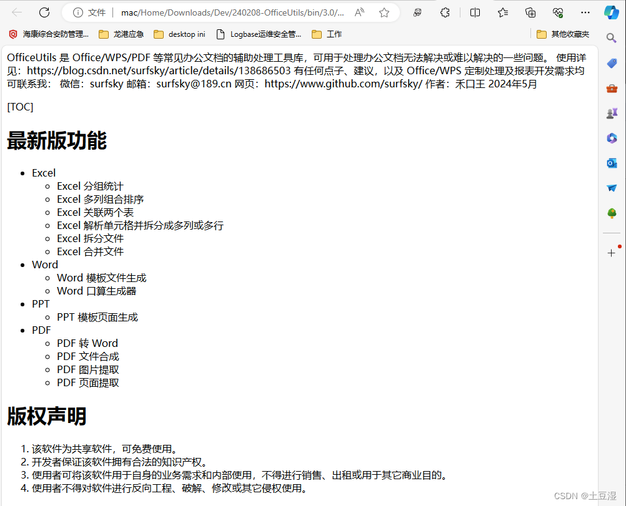Select the Word 模板文件生成 list item
The image size is (626, 506).
pyautogui.click(x=101, y=278)
